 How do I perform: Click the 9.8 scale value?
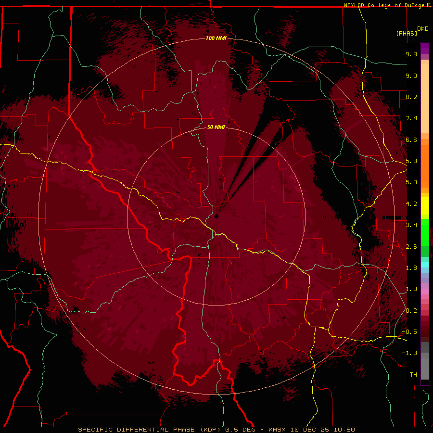(411, 54)
